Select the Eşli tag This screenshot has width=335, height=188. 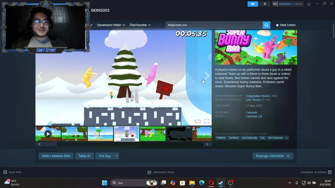[x=263, y=138]
